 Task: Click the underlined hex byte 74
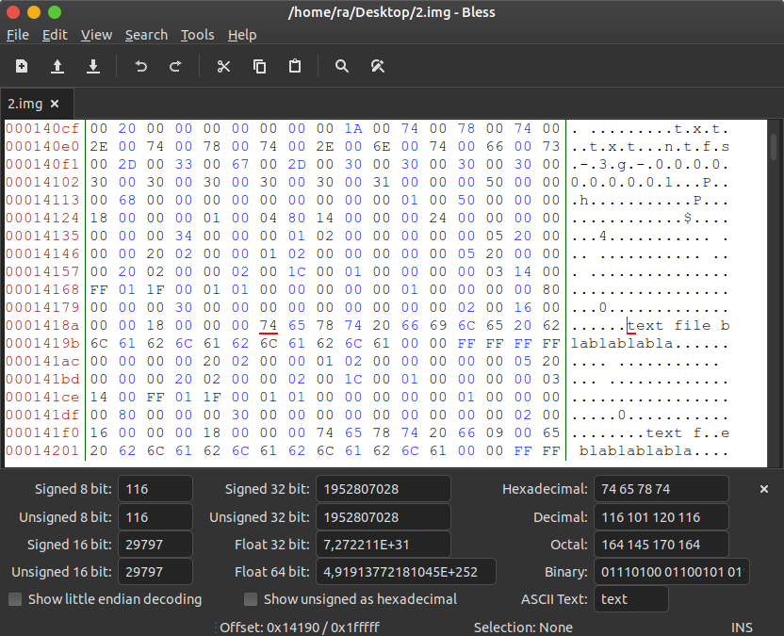(269, 325)
